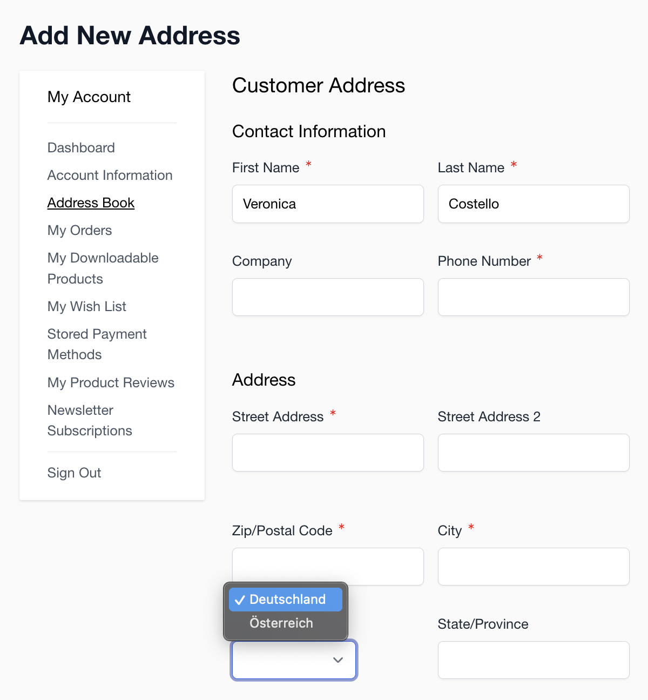
Task: Open Stored Payment Methods
Action: coord(97,344)
